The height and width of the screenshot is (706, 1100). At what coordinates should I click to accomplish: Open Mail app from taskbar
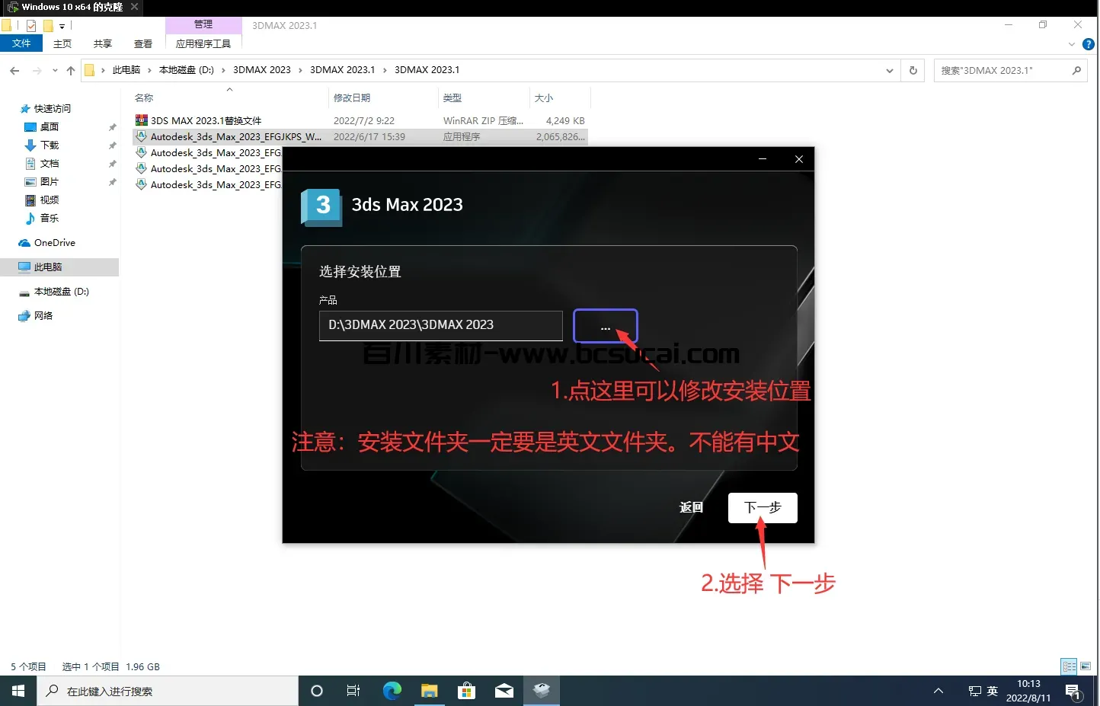(x=504, y=691)
